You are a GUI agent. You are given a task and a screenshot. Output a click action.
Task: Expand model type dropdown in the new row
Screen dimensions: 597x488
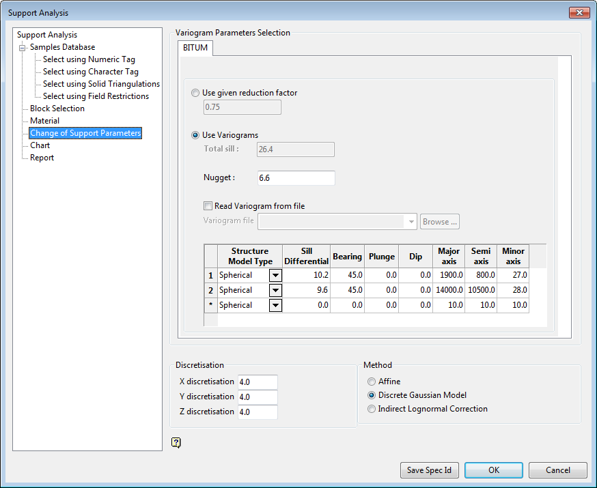[275, 305]
